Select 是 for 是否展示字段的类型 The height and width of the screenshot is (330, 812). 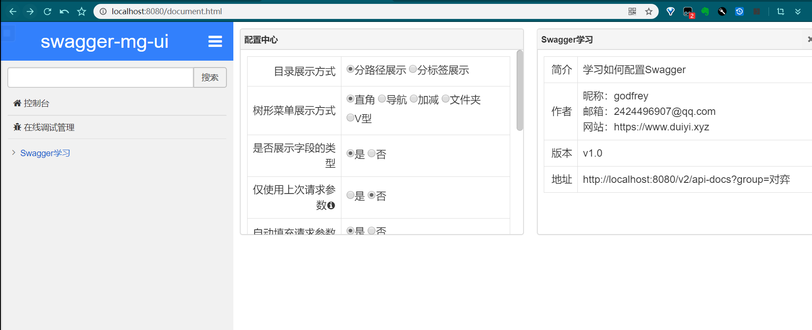pyautogui.click(x=350, y=154)
